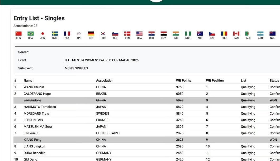This screenshot has height=161, width=280.
Task: Click the Canada flag icon
Action: [236, 34]
